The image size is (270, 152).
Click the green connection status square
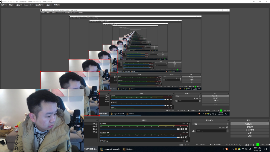pyautogui.click(x=258, y=145)
